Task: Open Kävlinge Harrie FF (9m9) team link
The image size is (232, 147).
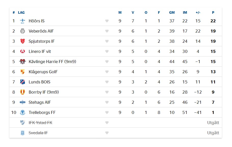Action: pyautogui.click(x=52, y=62)
